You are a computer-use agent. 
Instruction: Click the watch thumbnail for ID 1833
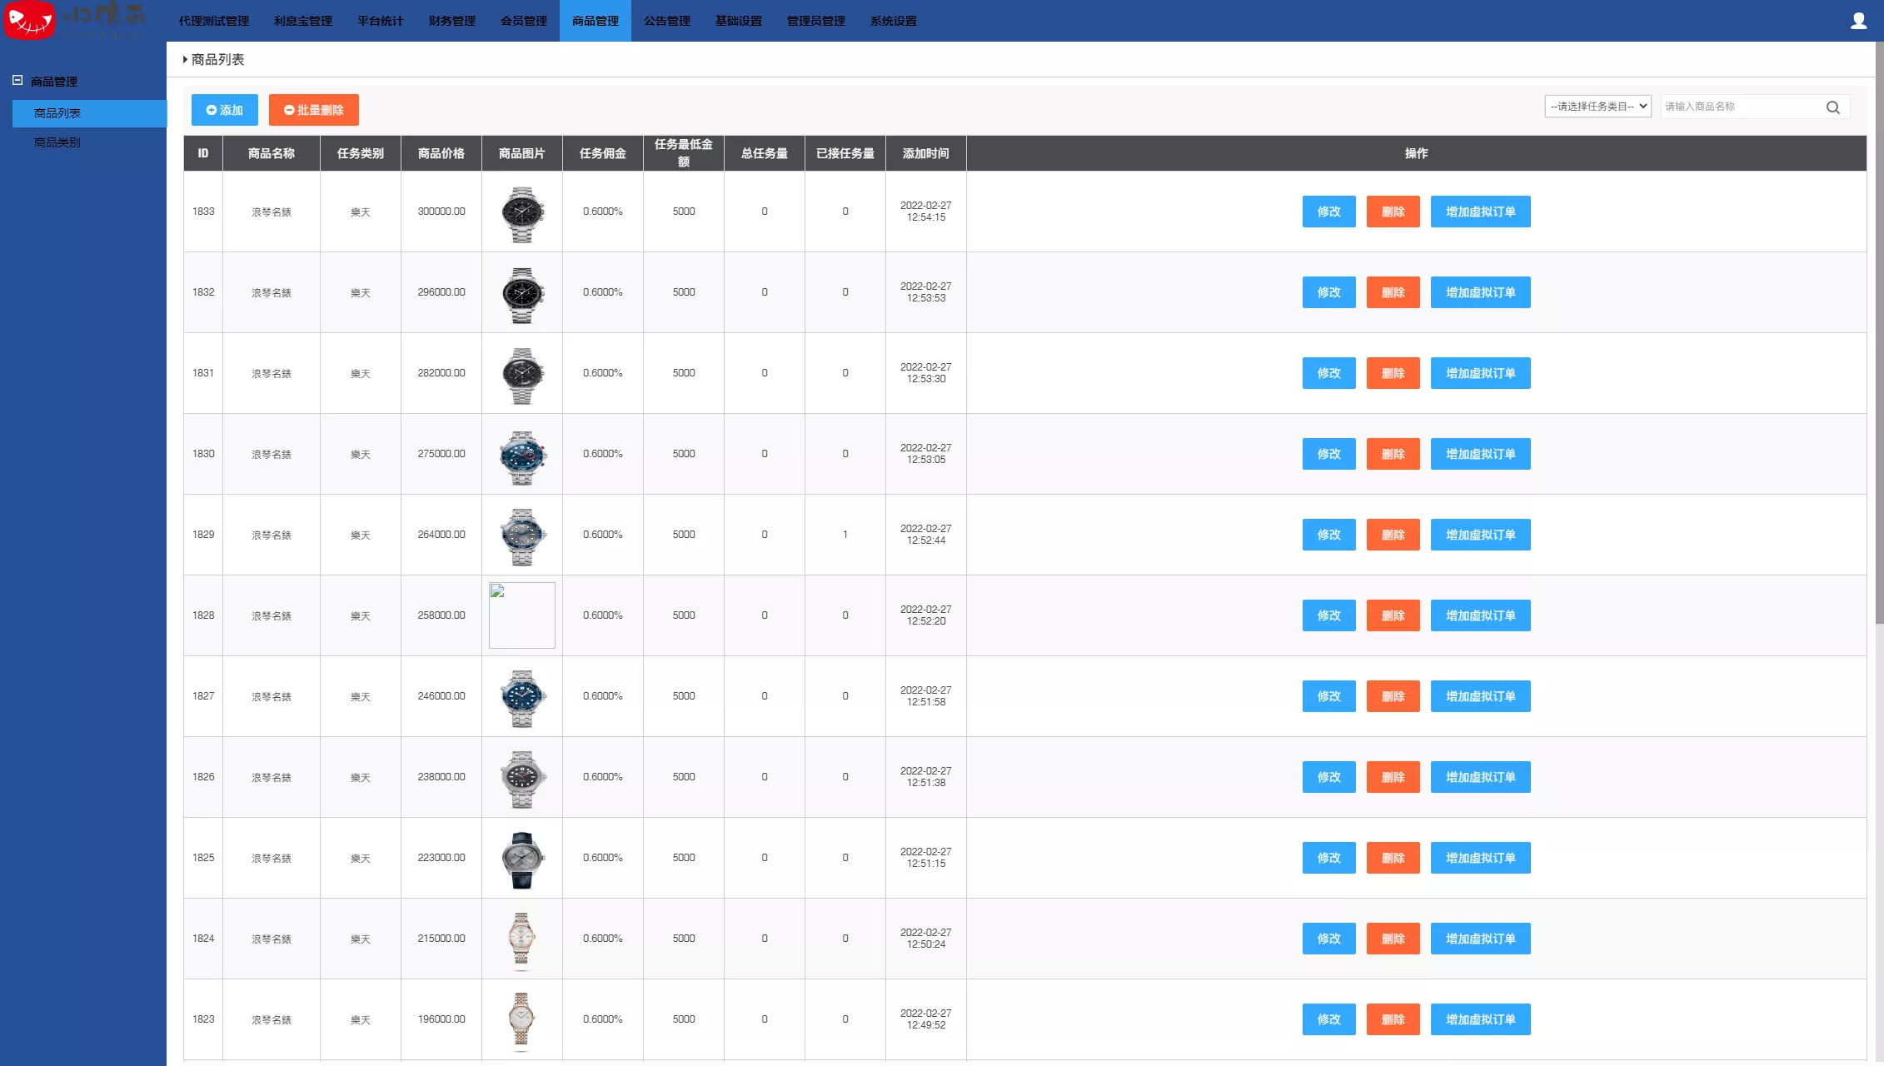[x=522, y=214]
